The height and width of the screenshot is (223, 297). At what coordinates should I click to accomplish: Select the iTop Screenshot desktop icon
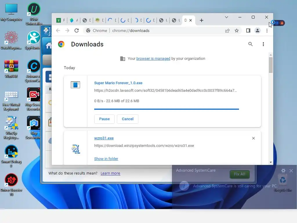pyautogui.click(x=33, y=128)
